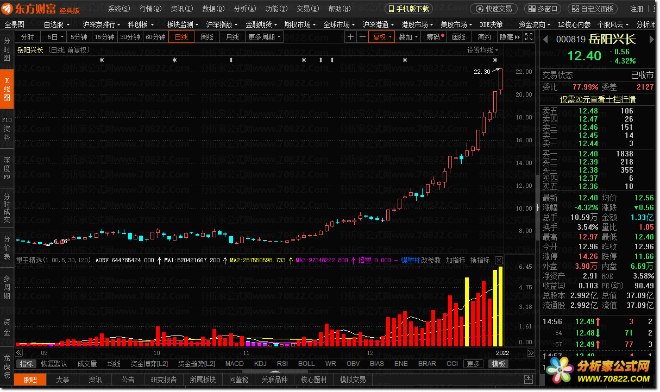Open F10资料 in left sidebar
This screenshot has height=392, width=660.
(7, 129)
